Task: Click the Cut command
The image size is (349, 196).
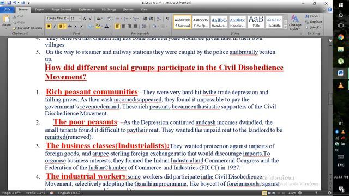Action: [x=18, y=16]
